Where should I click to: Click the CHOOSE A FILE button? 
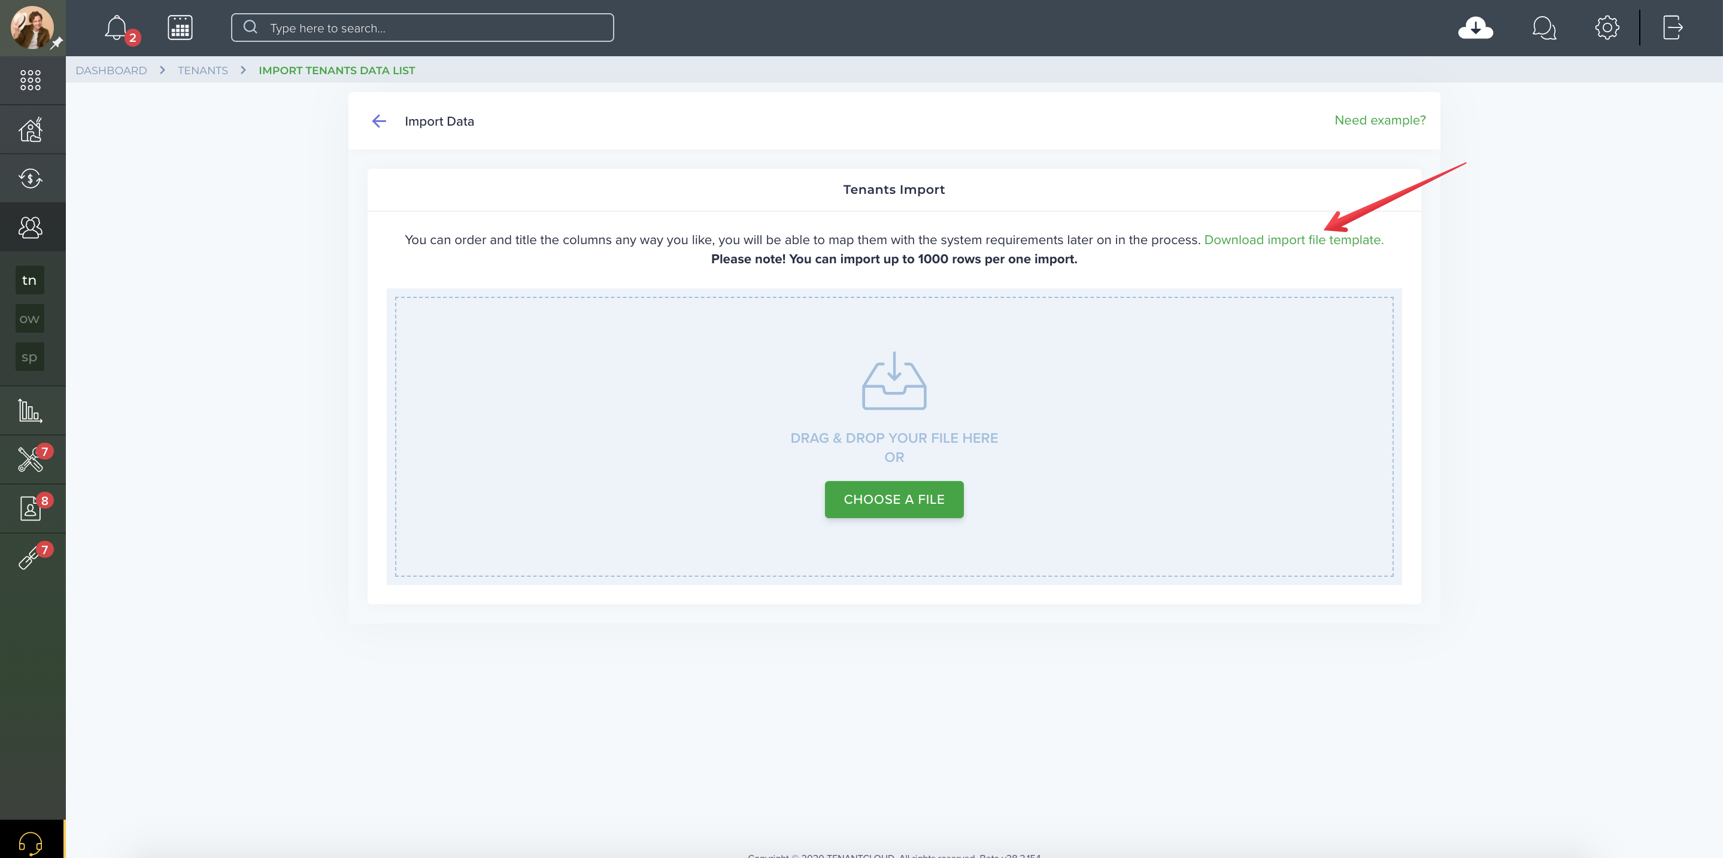click(x=894, y=499)
